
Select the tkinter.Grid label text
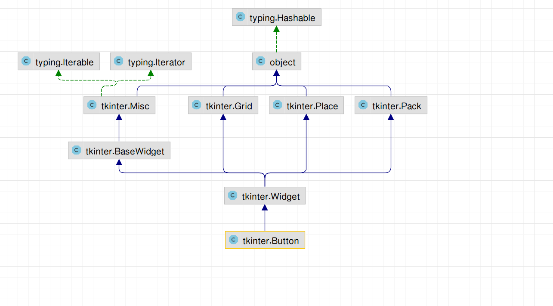pos(229,106)
